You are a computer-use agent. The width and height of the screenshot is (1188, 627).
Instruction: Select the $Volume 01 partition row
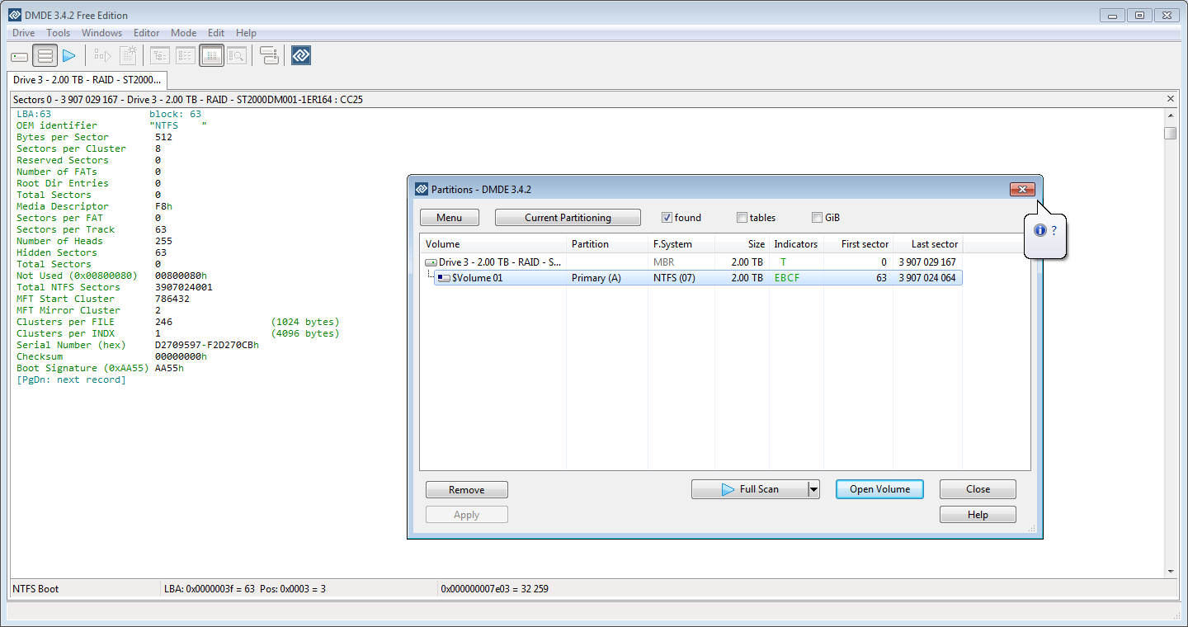point(698,278)
